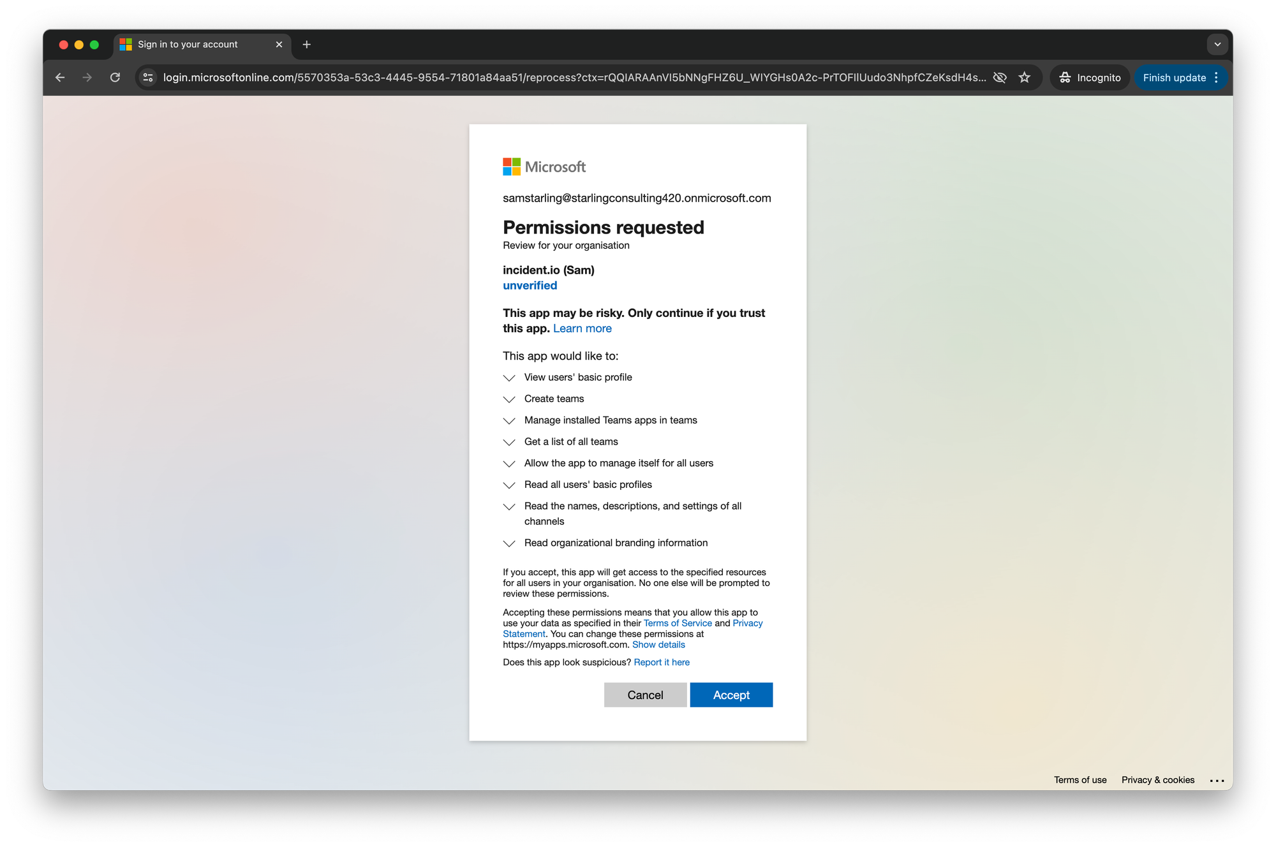1276x847 pixels.
Task: Open the footer ellipsis more options
Action: click(1217, 780)
